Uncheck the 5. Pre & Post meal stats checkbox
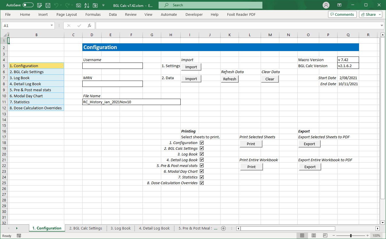 (x=202, y=166)
